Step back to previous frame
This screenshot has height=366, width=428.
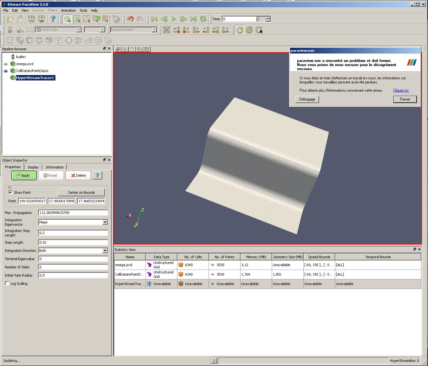pyautogui.click(x=164, y=19)
